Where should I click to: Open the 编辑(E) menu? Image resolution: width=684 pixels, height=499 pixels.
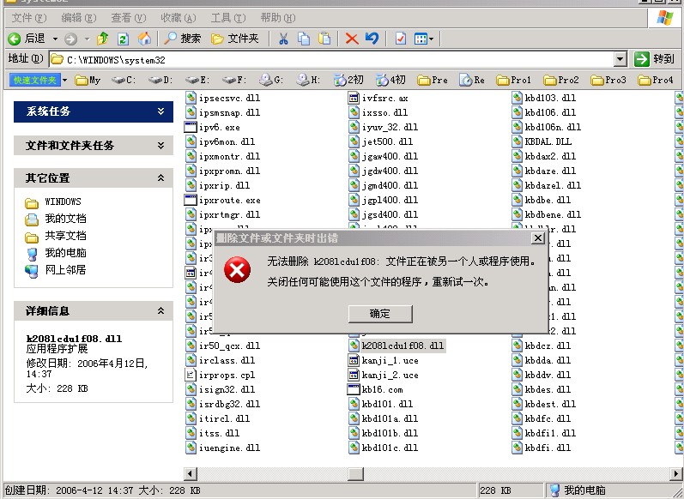coord(78,18)
